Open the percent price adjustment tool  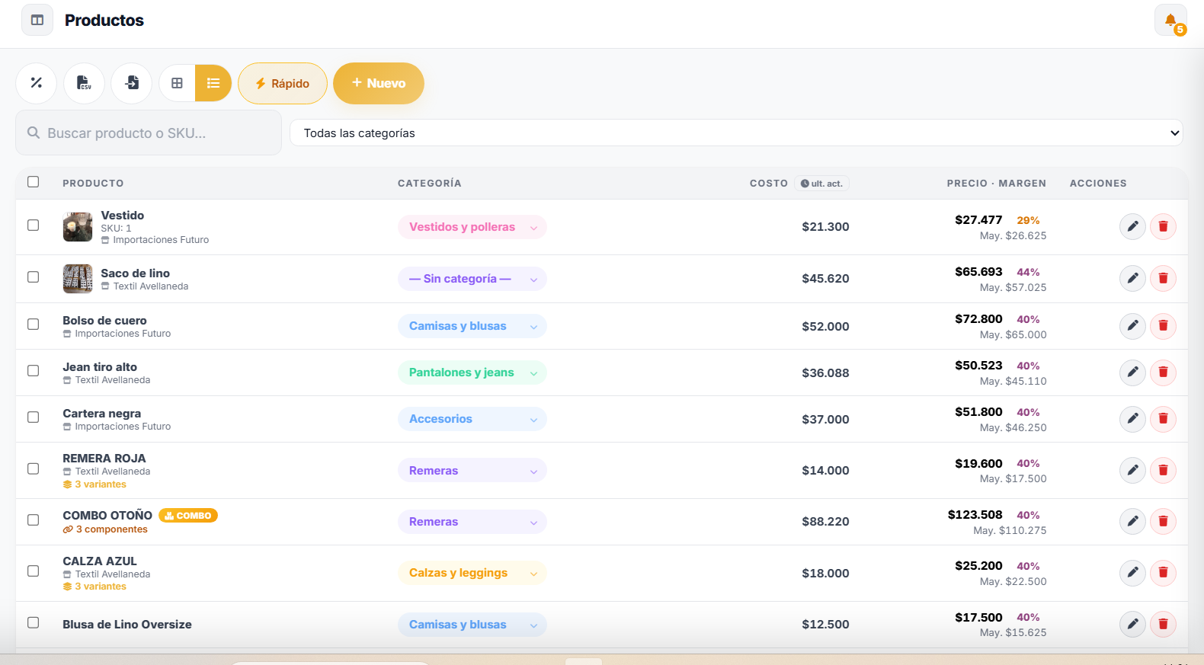point(37,83)
